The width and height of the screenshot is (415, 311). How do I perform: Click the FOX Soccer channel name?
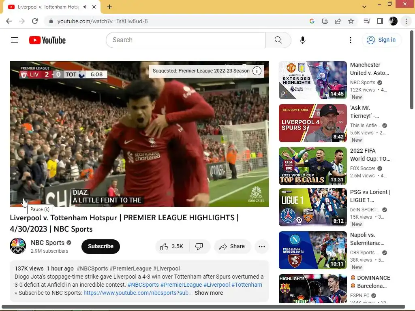363,168
